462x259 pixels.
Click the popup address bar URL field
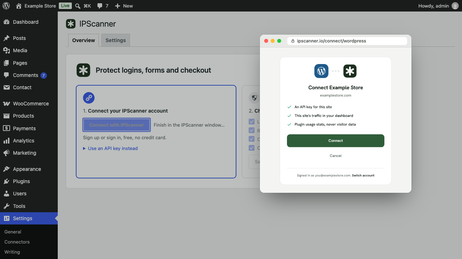click(x=347, y=41)
